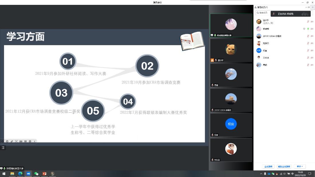Select the 权宜 video thumbnail
315x177 pixels.
(231, 125)
